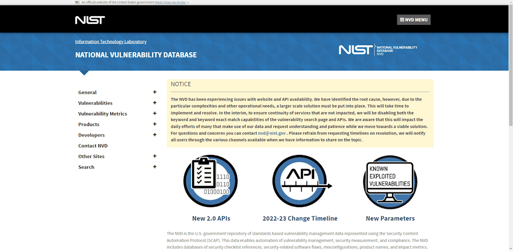Open the 2022-23 Change Timeline link

300,218
